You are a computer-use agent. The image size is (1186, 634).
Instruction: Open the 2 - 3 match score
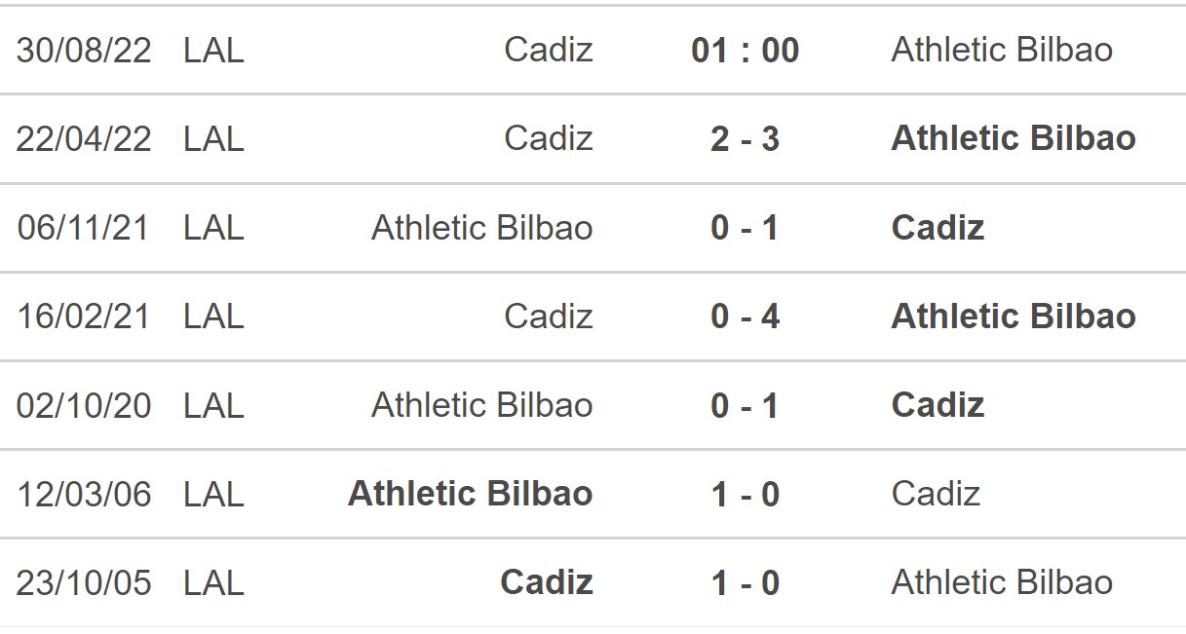tap(745, 139)
